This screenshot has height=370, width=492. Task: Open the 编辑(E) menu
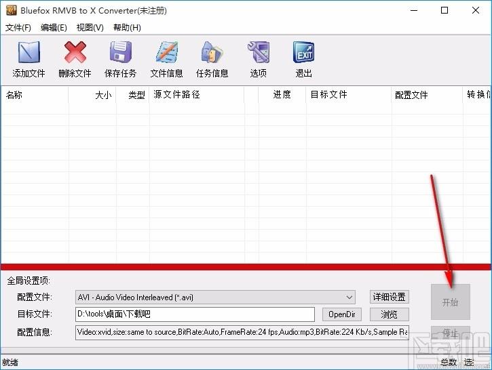[54, 28]
